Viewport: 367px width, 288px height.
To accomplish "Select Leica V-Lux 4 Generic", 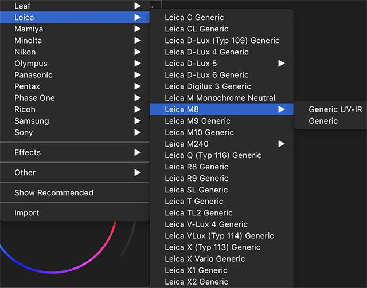I will (x=221, y=224).
